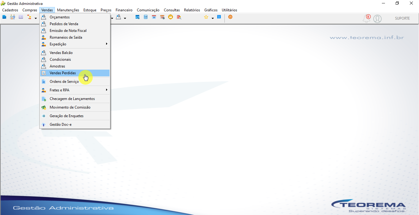Click the orange power logout icon
Viewport: 419px width, 215px height.
pyautogui.click(x=230, y=17)
